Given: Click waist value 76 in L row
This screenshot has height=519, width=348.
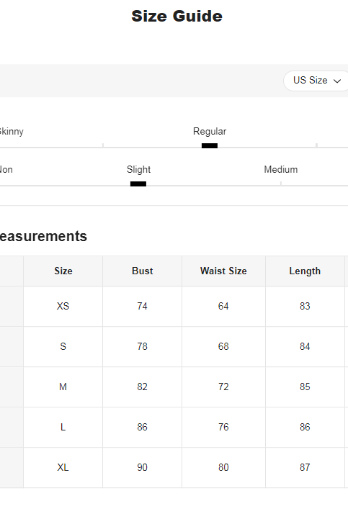Looking at the screenshot, I should [x=223, y=428].
